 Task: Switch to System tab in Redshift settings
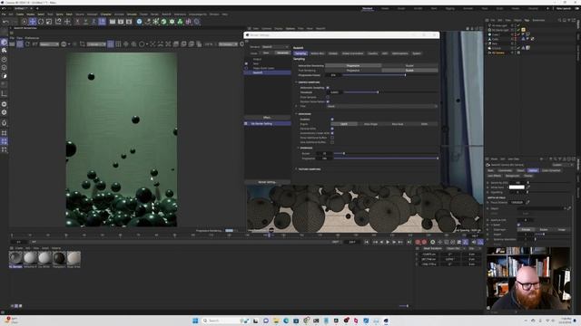click(x=417, y=53)
